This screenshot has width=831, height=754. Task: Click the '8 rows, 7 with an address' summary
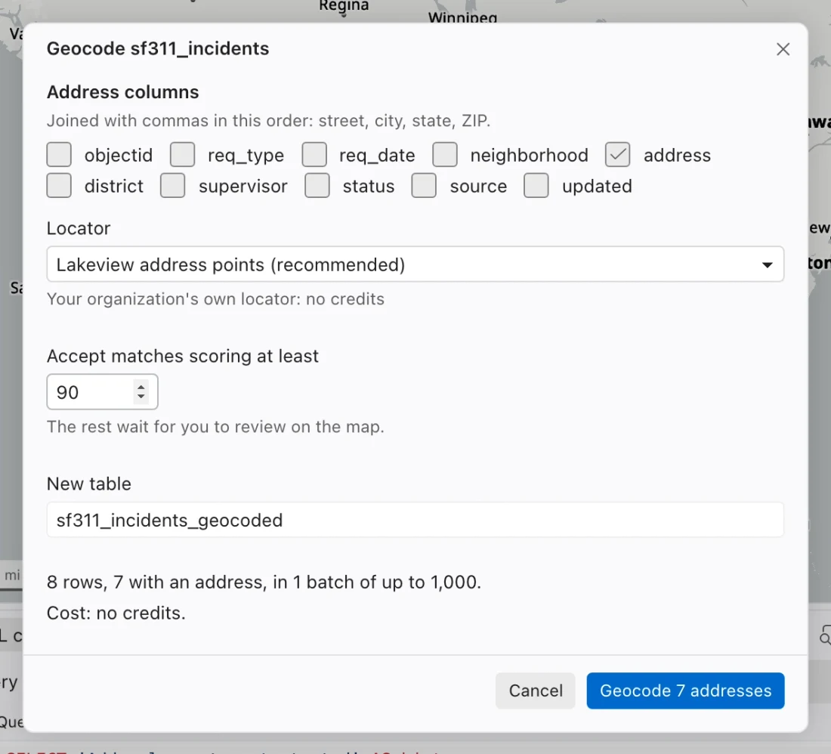tap(264, 582)
